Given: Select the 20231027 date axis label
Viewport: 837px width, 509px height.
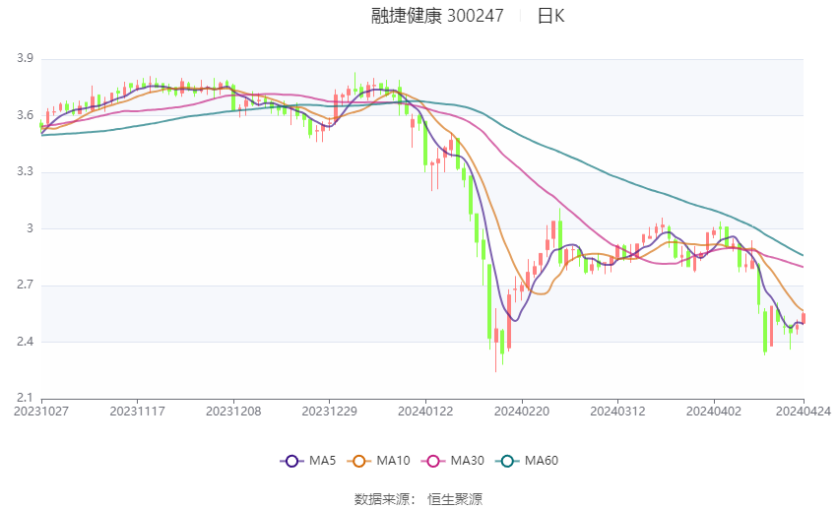Looking at the screenshot, I should [x=41, y=412].
